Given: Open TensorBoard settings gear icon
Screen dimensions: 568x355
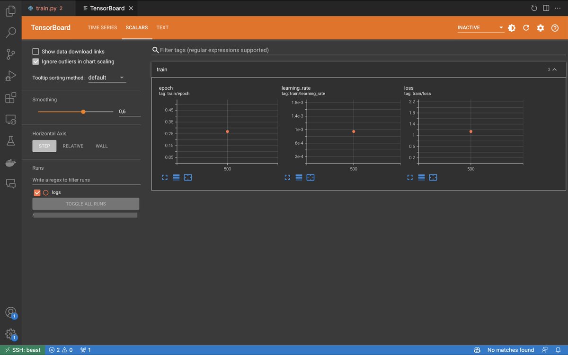Looking at the screenshot, I should click(x=541, y=28).
